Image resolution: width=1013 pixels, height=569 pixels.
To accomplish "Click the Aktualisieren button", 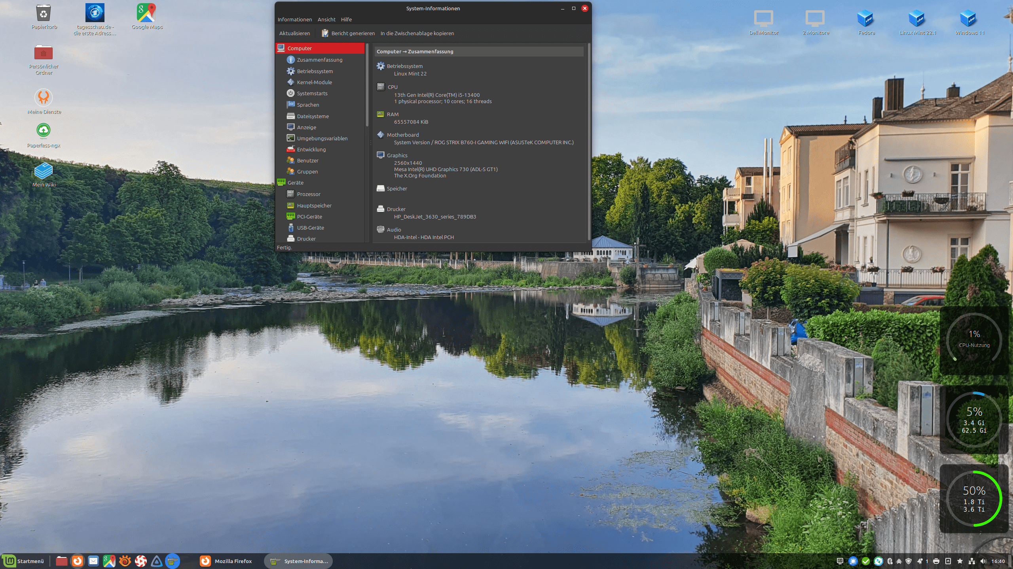I will (x=294, y=33).
